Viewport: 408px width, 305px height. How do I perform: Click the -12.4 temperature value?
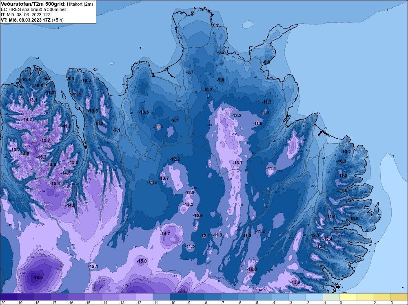(327, 239)
